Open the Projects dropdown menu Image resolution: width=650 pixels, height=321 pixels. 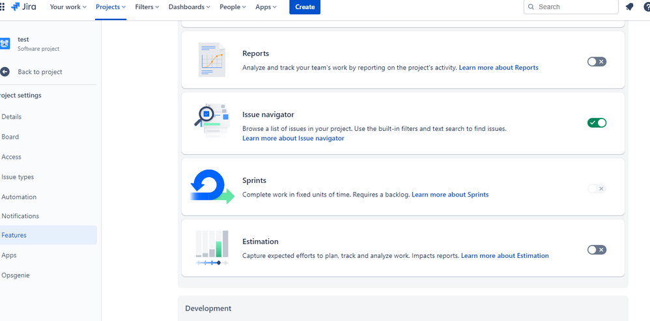(110, 7)
